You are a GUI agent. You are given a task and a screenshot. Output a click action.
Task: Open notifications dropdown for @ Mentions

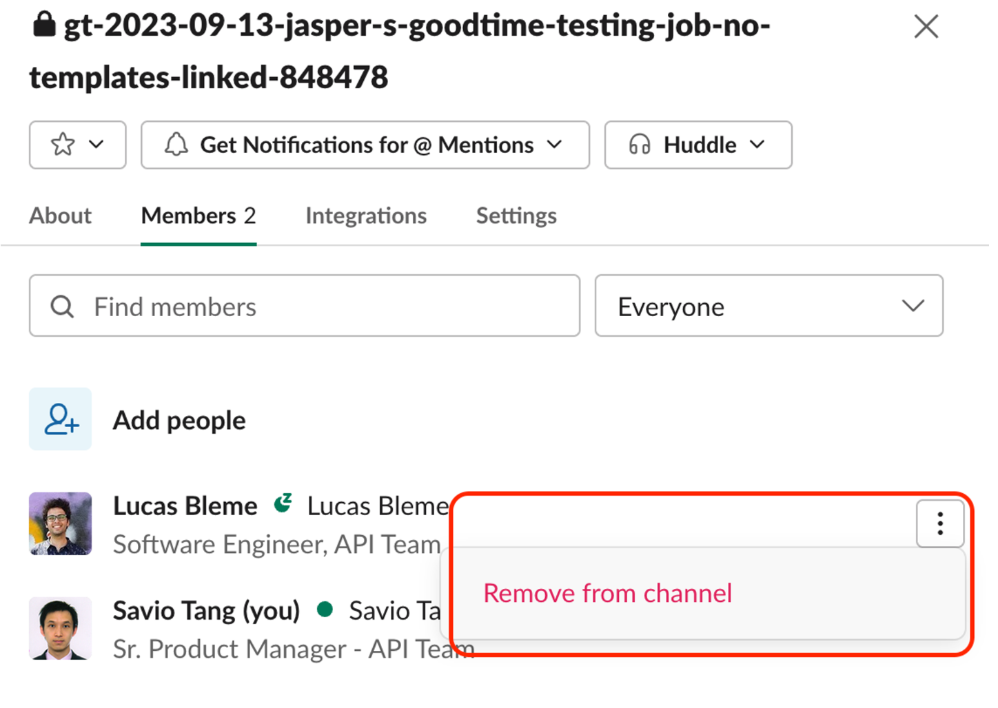(555, 145)
